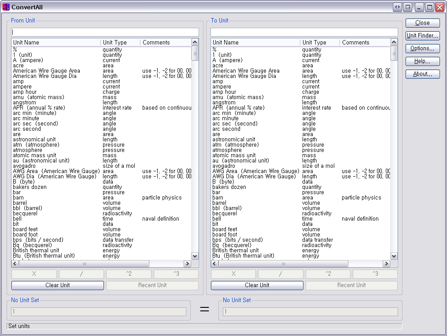Sort To Unit list by Unit Name header
This screenshot has width=447, height=336.
click(255, 42)
